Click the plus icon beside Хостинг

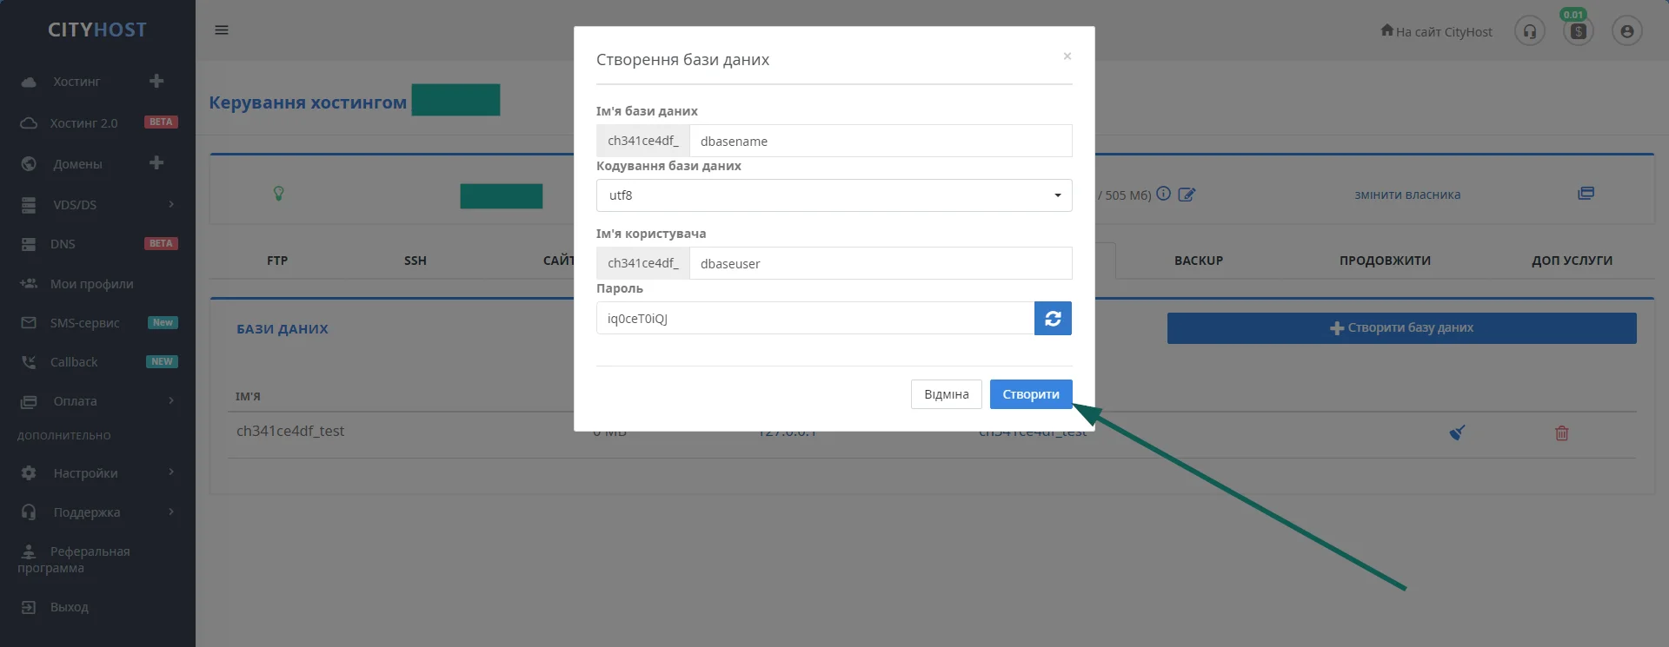click(156, 81)
